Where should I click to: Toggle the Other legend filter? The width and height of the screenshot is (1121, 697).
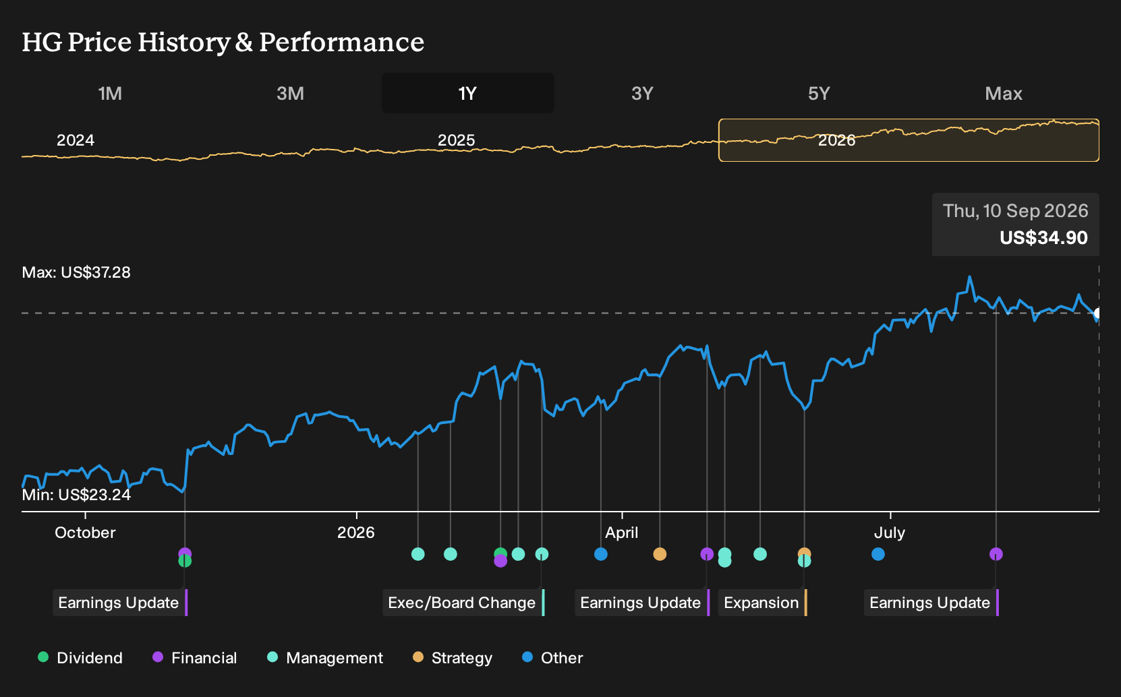pos(552,658)
